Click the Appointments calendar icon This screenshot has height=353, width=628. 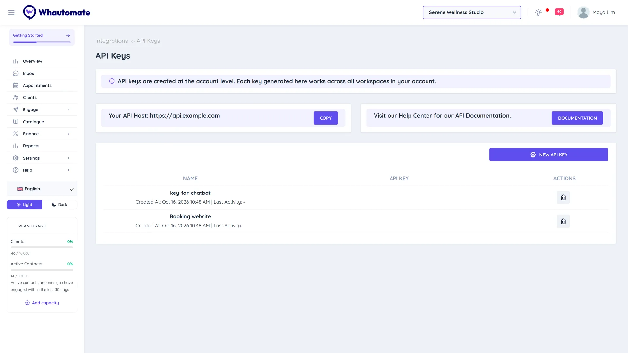(16, 85)
